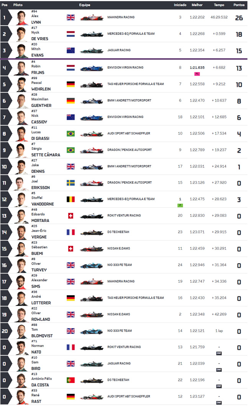This screenshot has height=406, width=249.
Task: Click the pink FL fastest lap badge
Action: click(197, 74)
